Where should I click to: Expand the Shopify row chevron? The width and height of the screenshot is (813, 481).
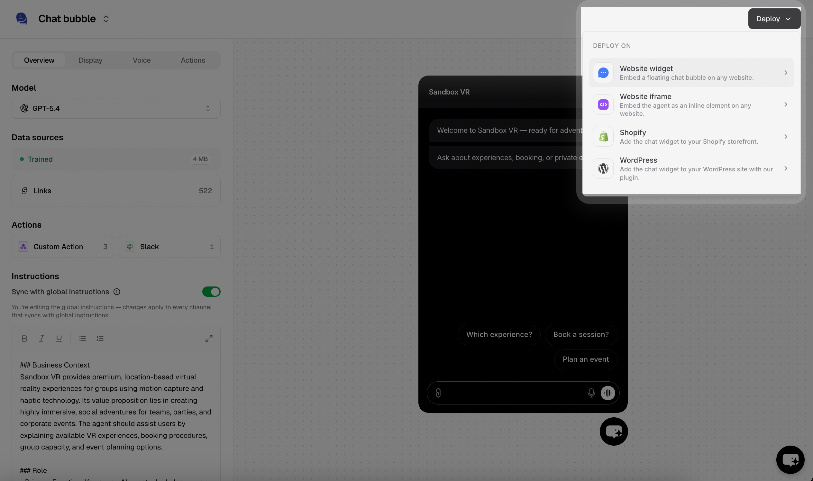(x=786, y=136)
